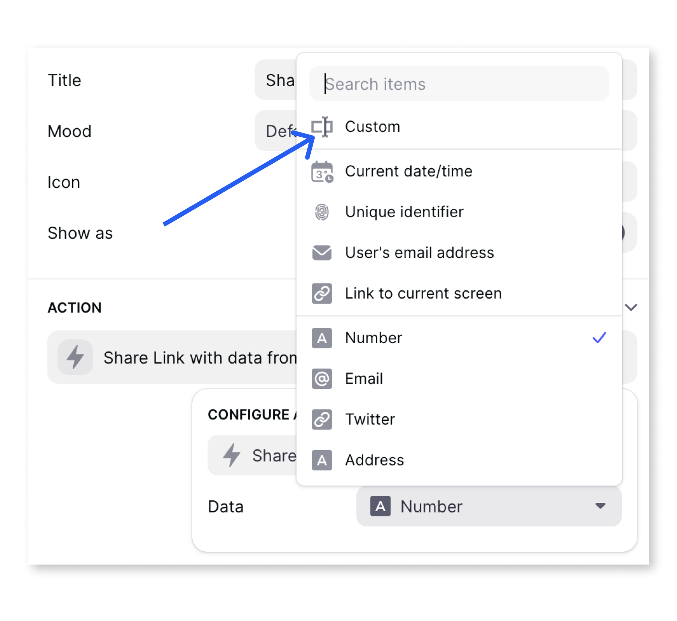The width and height of the screenshot is (677, 621).
Task: Open the Mood dropdown field
Action: pos(276,131)
